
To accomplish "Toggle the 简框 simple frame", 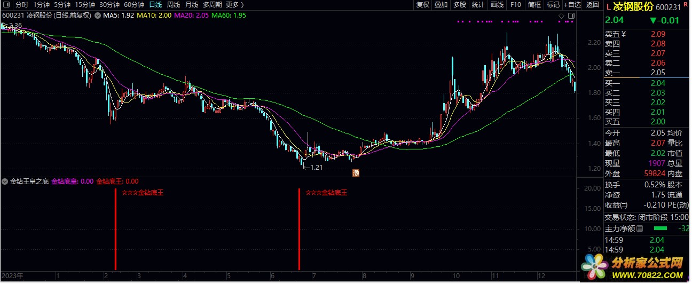I will (534, 5).
